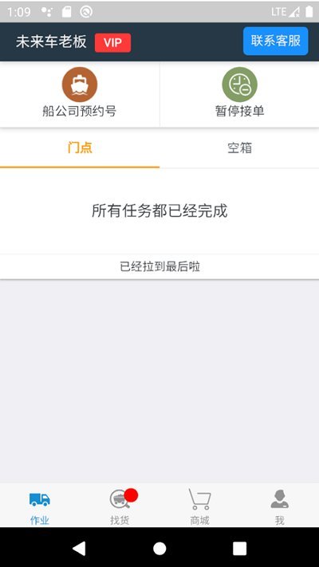Tap the red notification dot on 找货
The width and height of the screenshot is (319, 567).
point(131,495)
